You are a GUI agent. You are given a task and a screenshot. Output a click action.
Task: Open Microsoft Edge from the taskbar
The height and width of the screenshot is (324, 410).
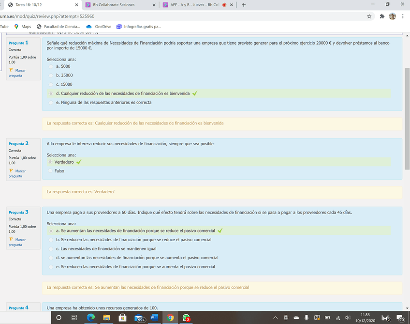coord(90,318)
